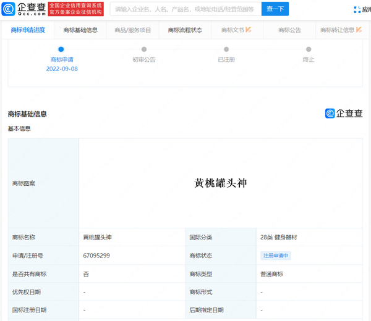Switch to the 商标基础信息 tab
The width and height of the screenshot is (371, 321).
[80, 30]
